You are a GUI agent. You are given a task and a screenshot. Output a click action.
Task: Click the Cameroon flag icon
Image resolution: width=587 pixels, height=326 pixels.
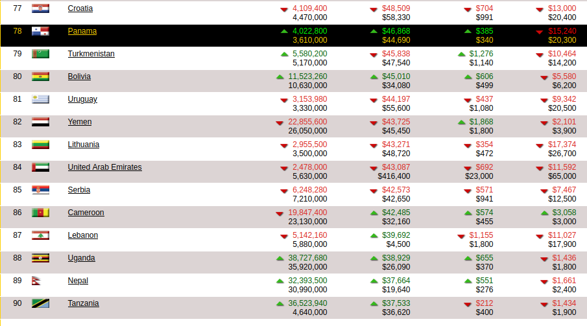pyautogui.click(x=40, y=213)
